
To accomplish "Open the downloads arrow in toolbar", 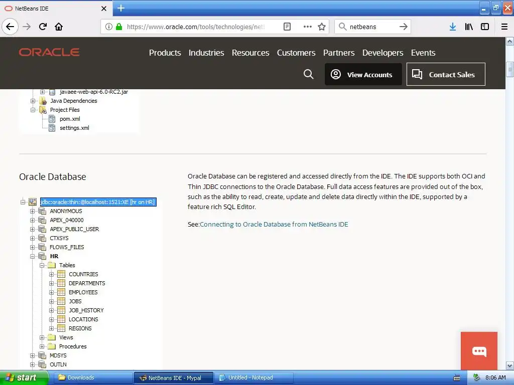I will click(x=453, y=27).
